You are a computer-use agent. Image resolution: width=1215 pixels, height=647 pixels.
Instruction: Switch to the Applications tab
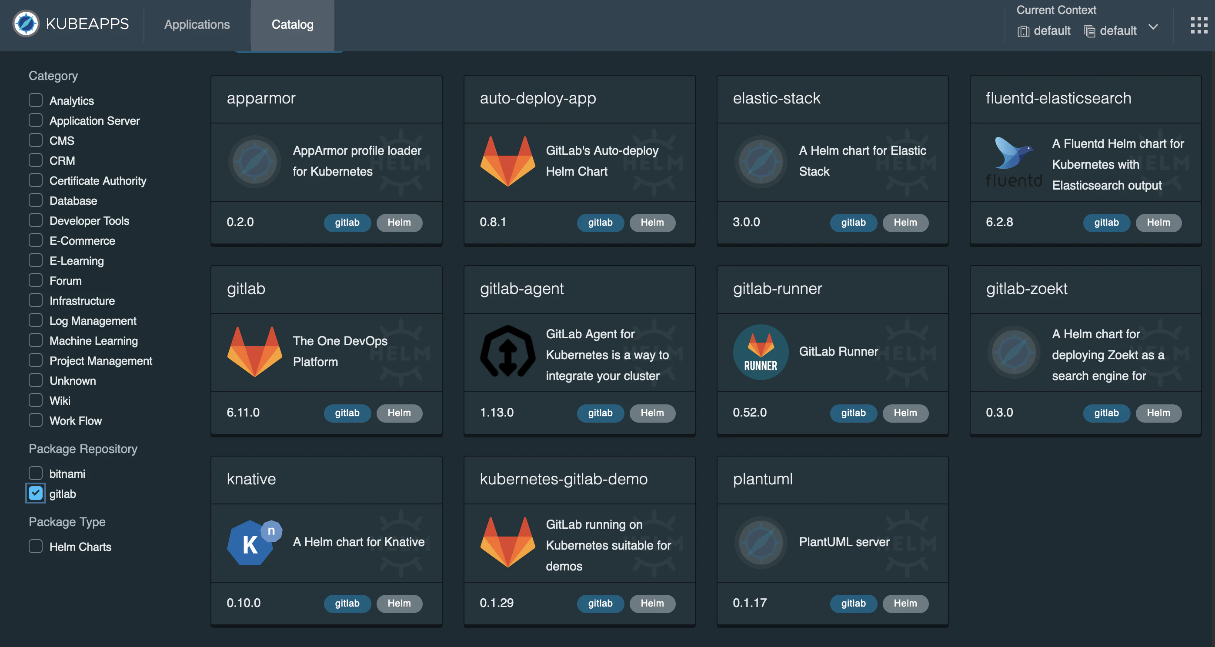[197, 24]
